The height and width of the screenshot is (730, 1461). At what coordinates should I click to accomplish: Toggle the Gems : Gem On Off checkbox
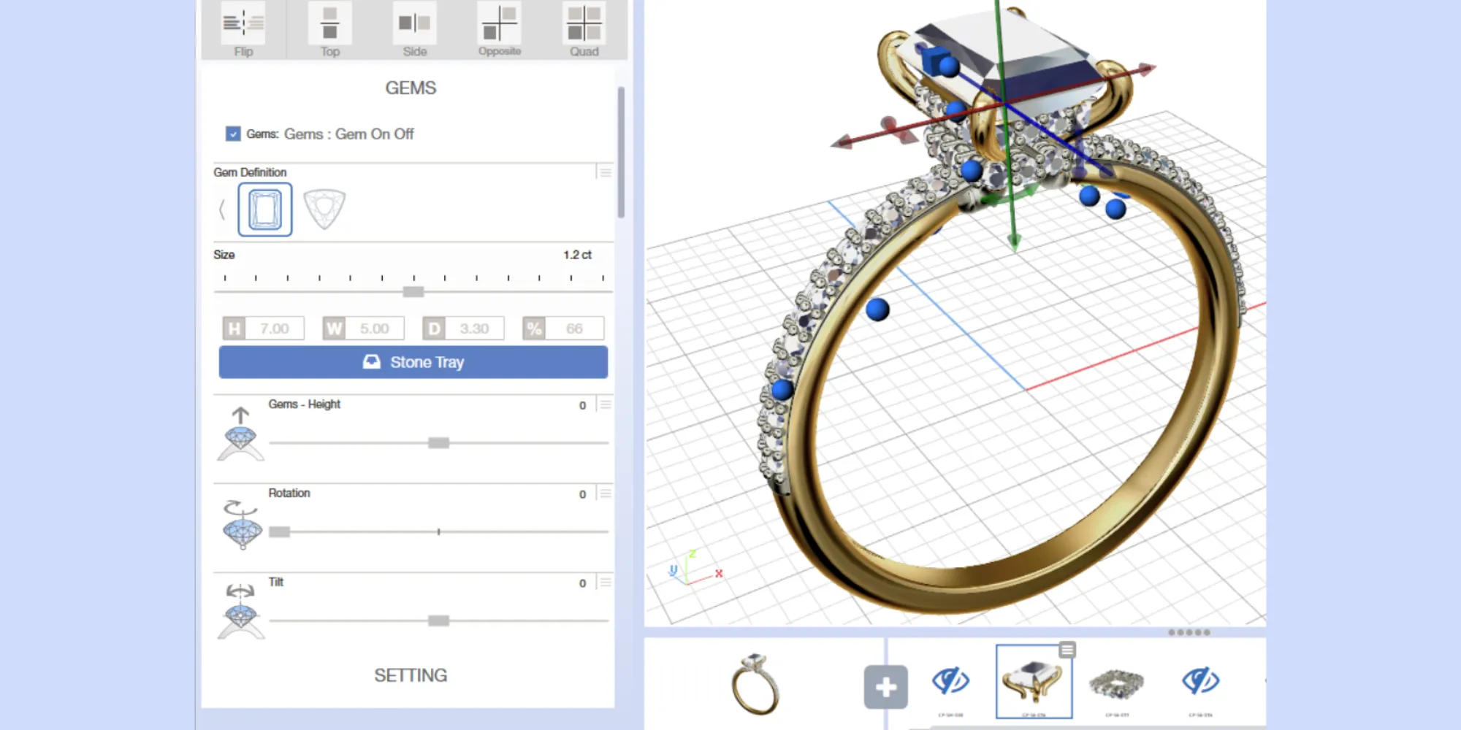coord(233,134)
